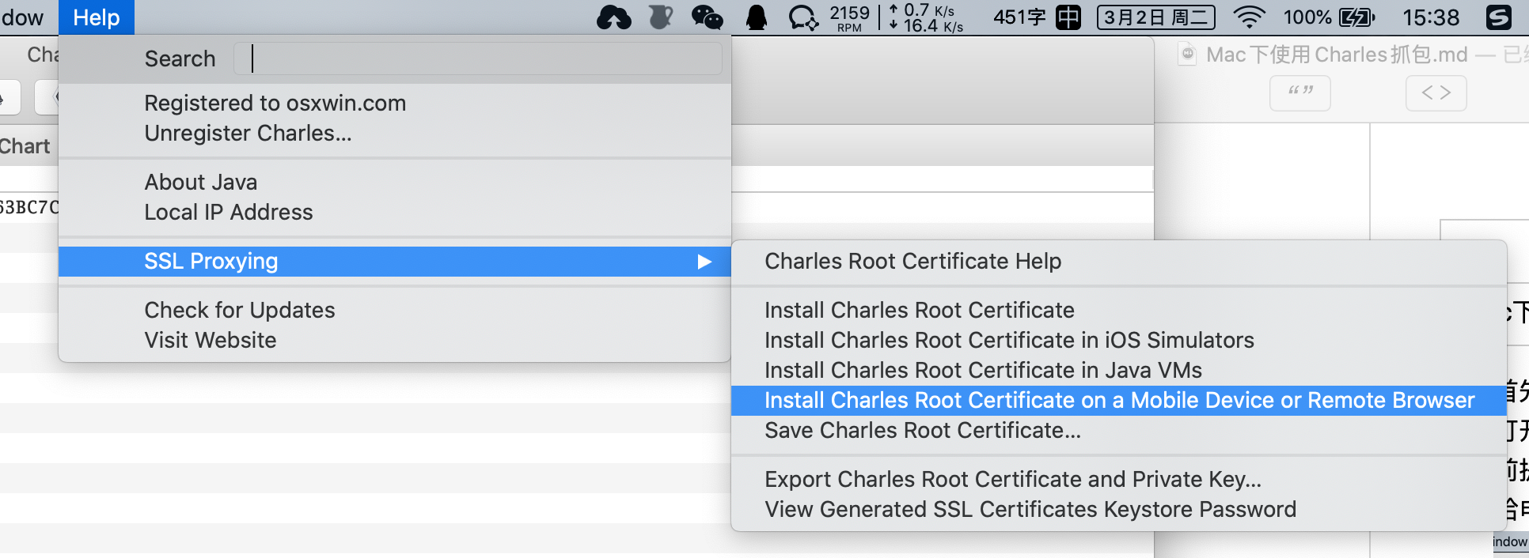
Task: Click the chat bubble with gear icon
Action: 803,17
